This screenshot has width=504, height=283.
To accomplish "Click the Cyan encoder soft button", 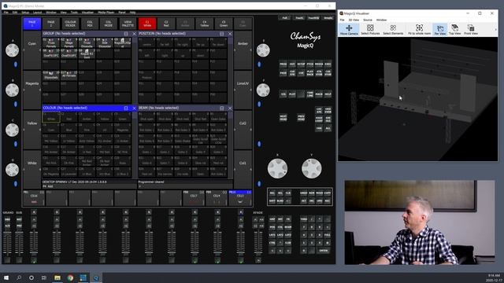I will (x=32, y=50).
